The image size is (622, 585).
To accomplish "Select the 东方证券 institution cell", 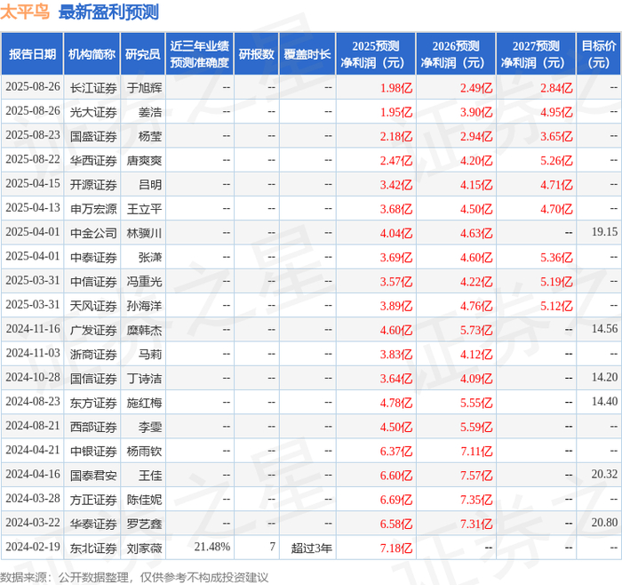I will click(x=93, y=403).
